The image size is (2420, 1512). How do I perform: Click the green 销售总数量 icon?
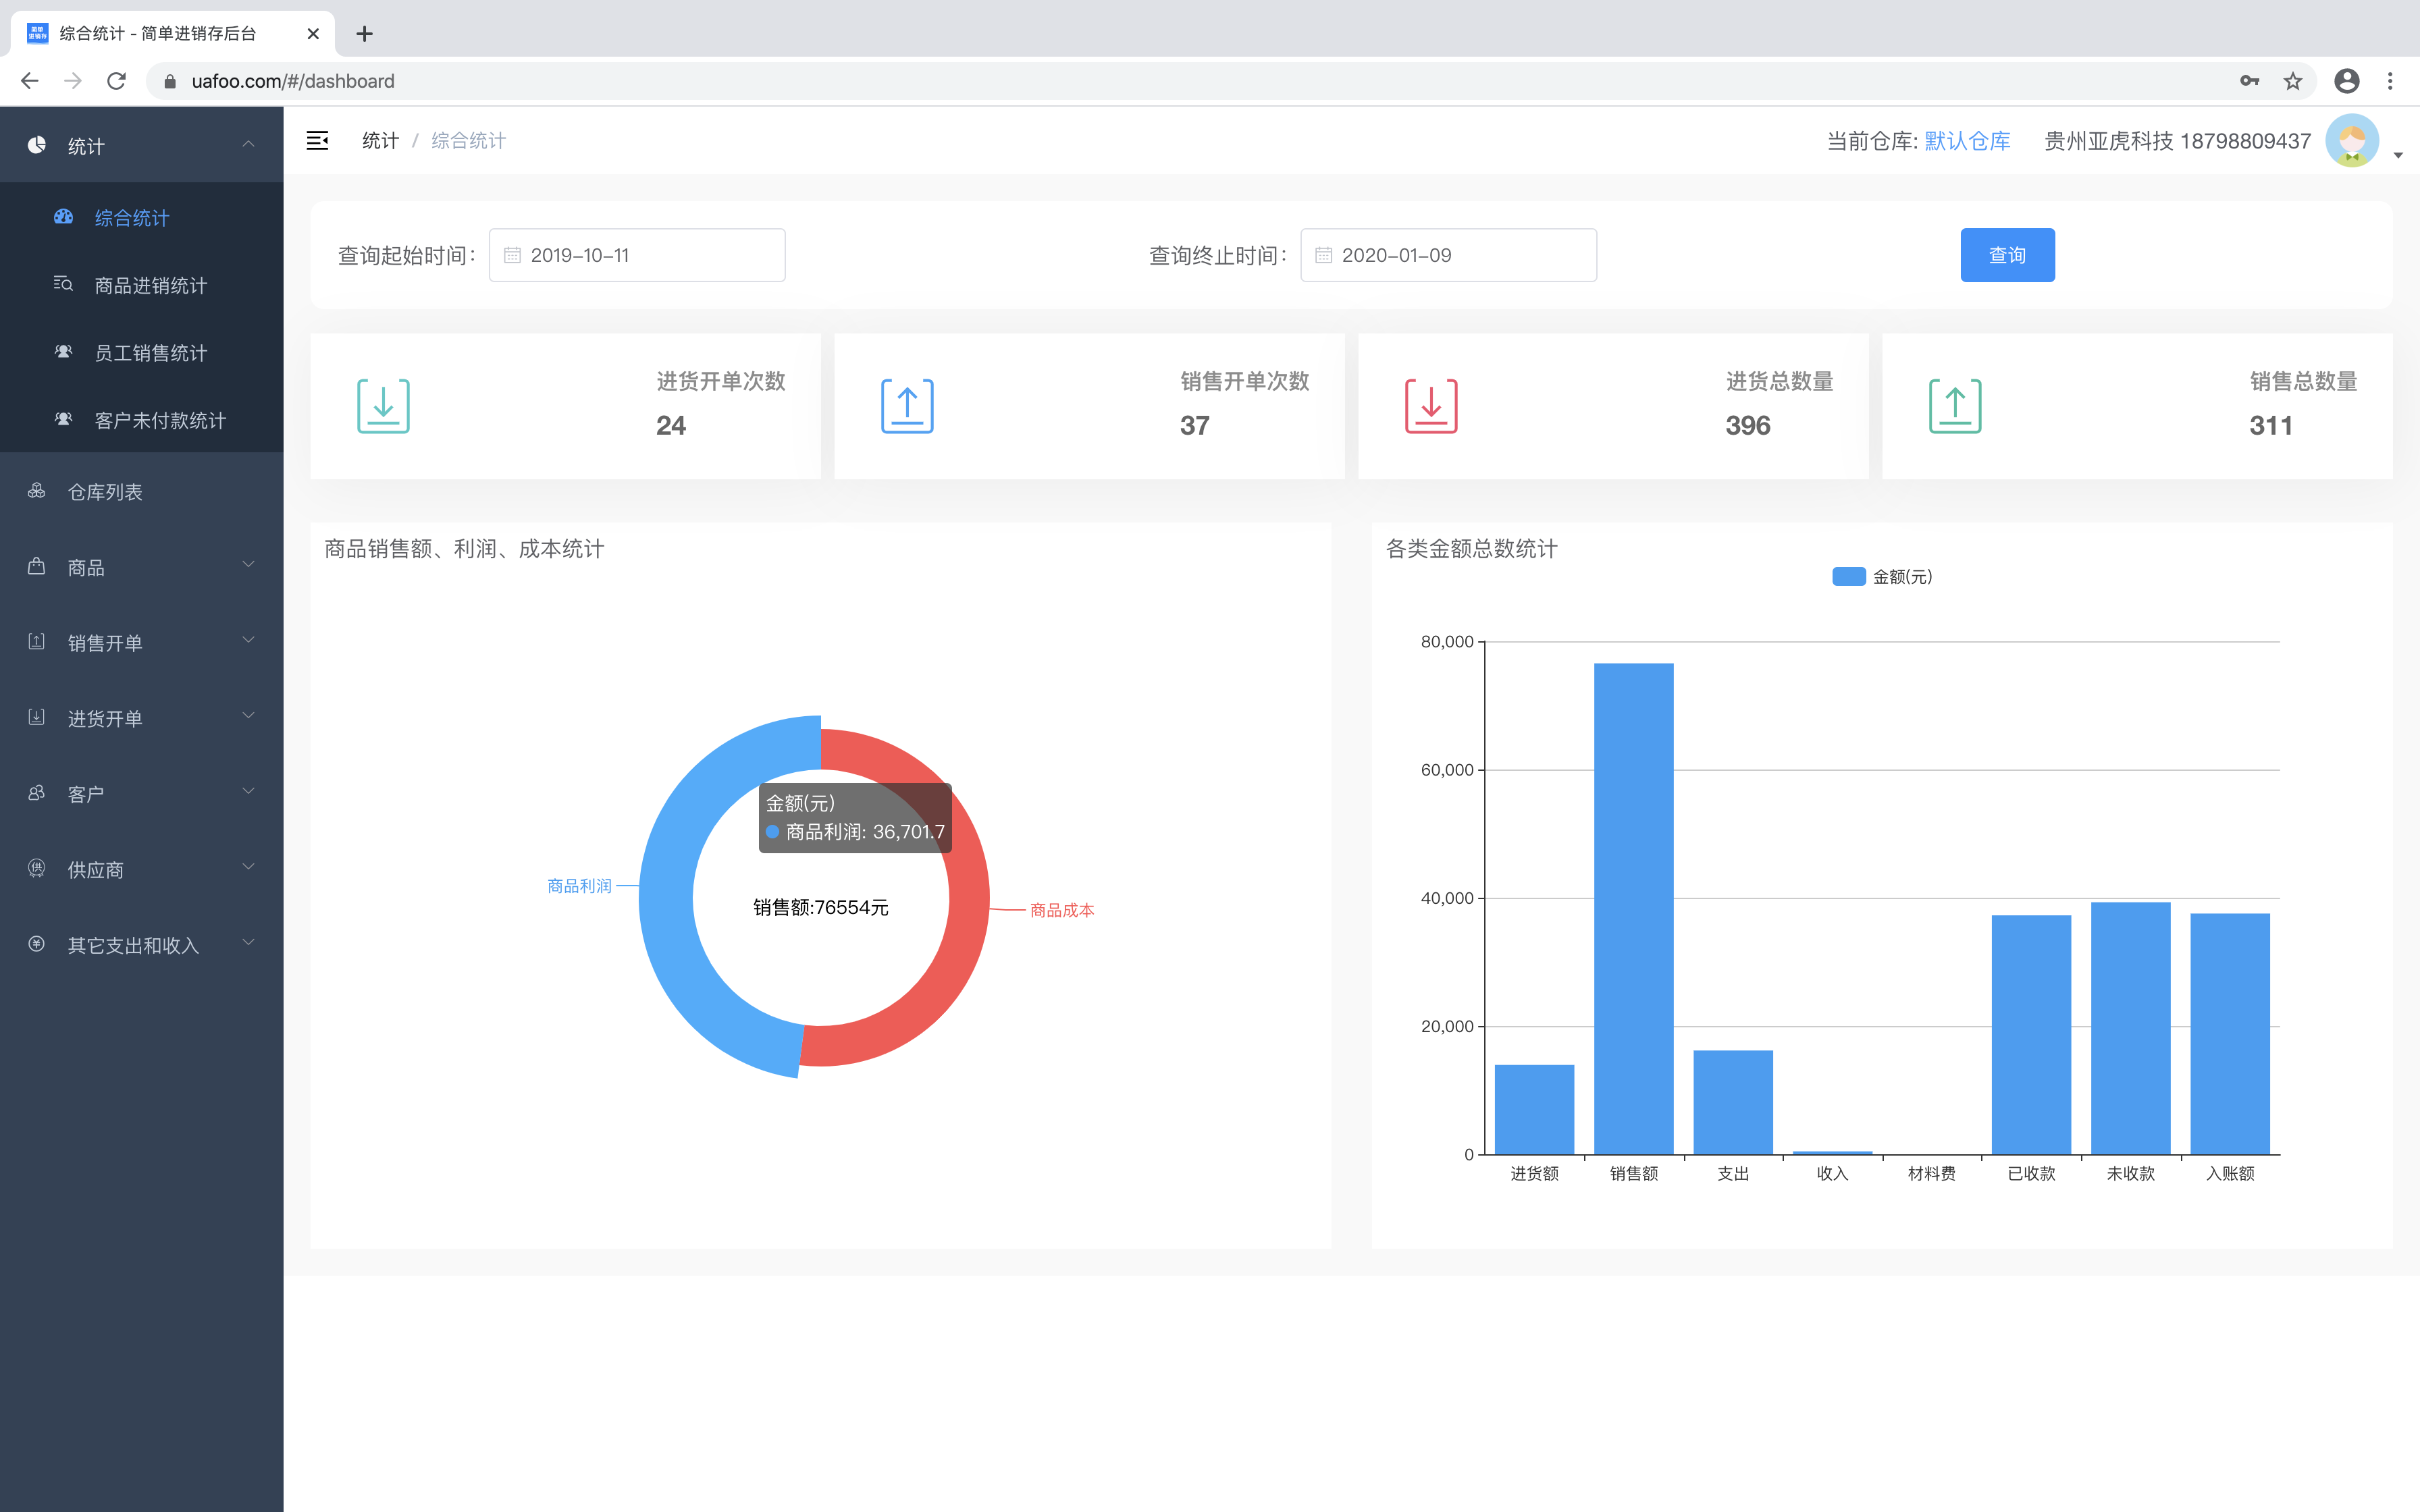point(1955,406)
